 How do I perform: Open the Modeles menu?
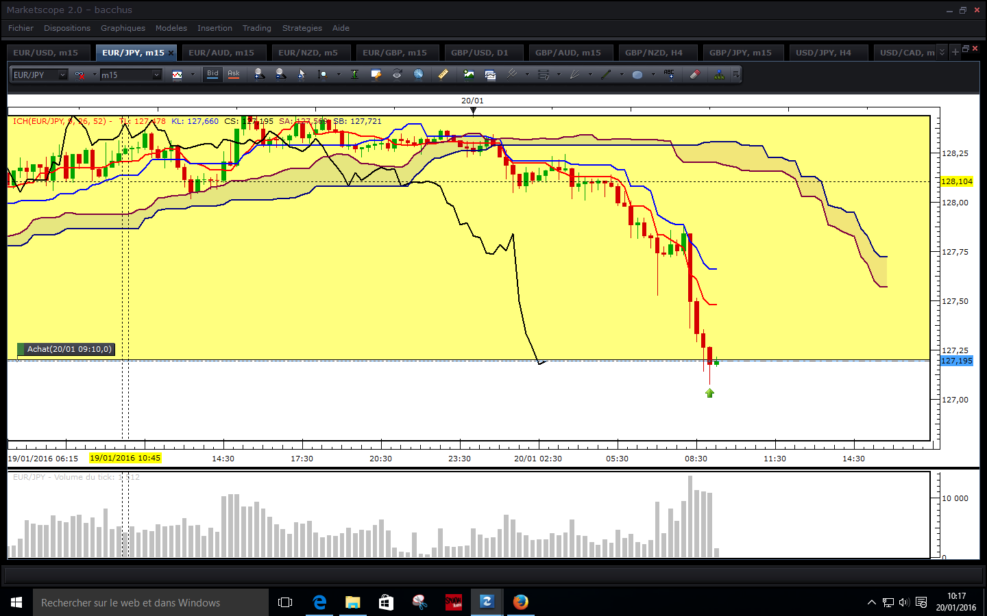coord(171,28)
